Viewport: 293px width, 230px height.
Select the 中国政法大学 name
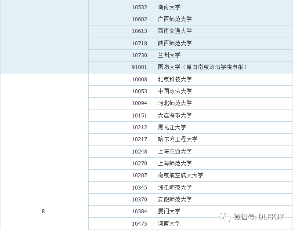point(175,91)
